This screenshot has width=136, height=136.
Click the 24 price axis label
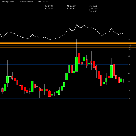pyautogui.click(x=129, y=82)
